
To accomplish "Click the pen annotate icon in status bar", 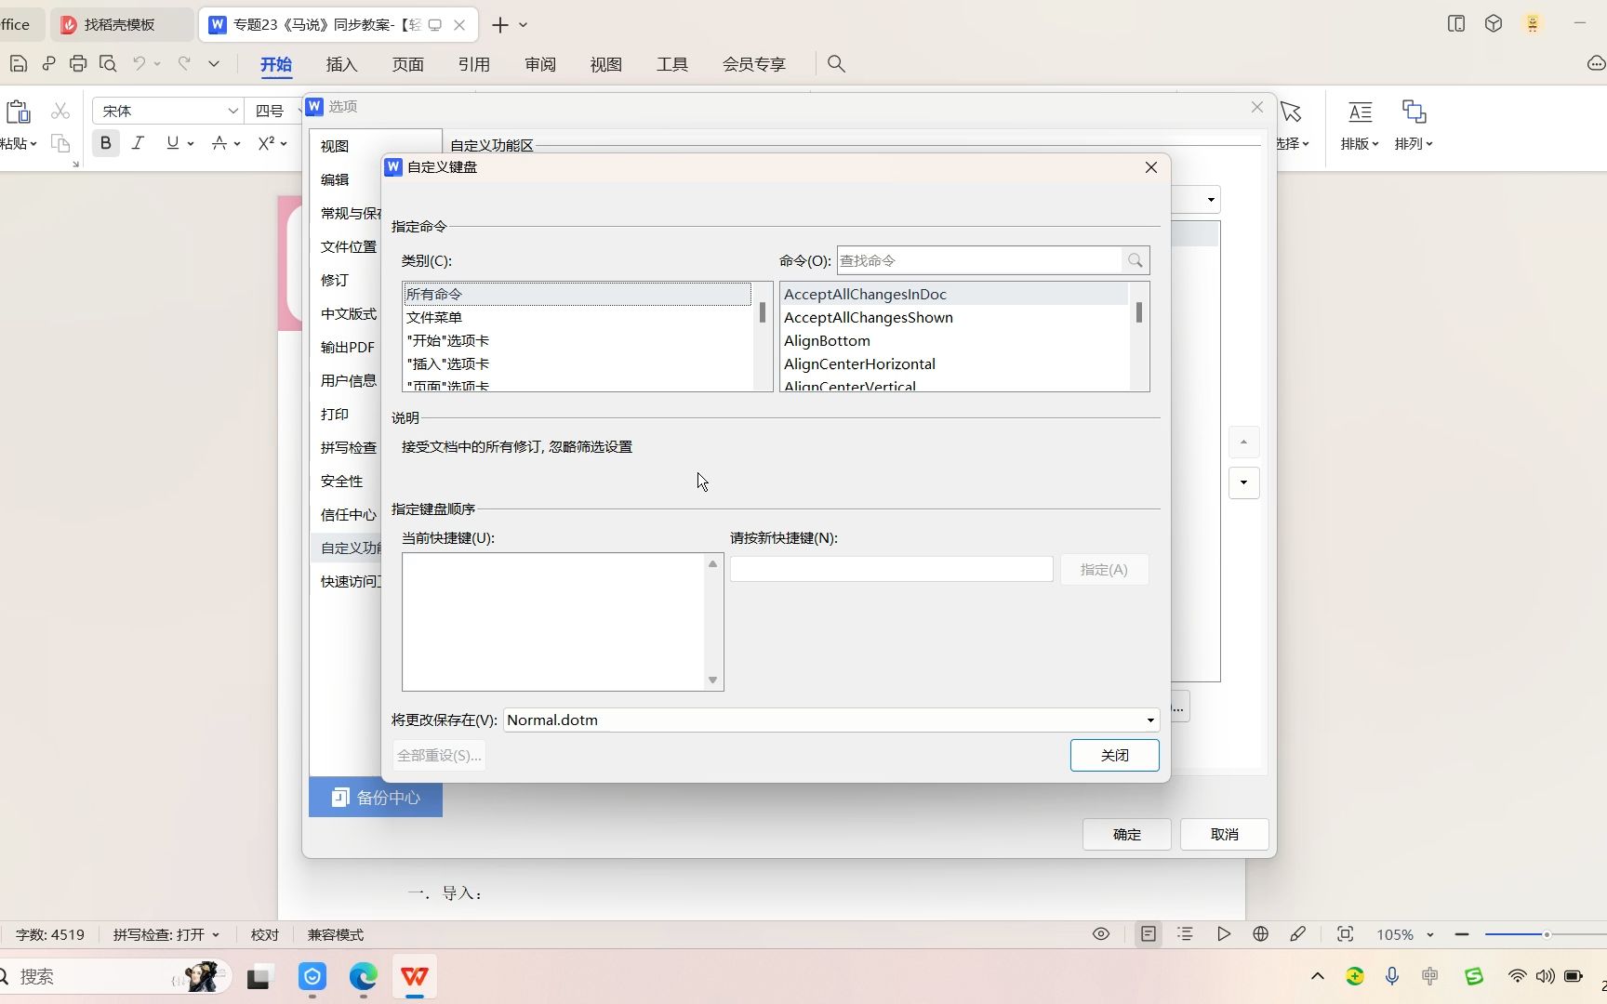I will tap(1298, 934).
